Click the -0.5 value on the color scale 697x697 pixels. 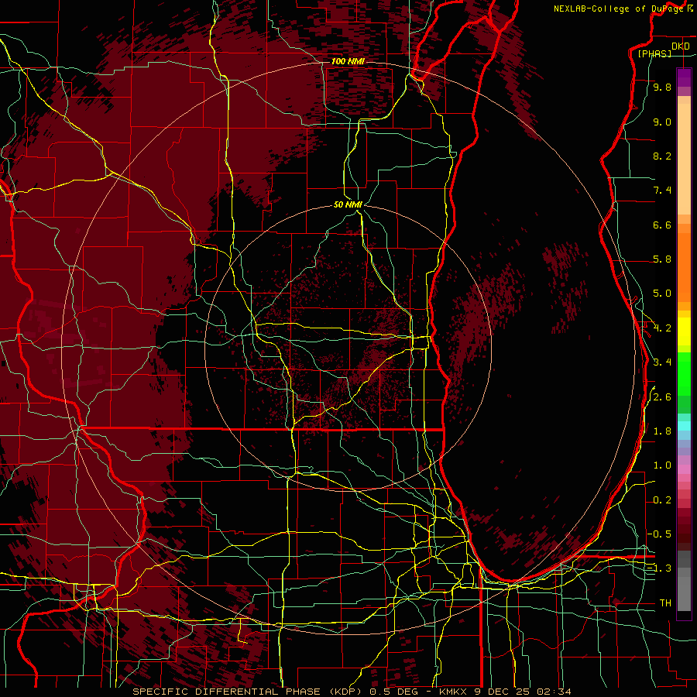[659, 534]
